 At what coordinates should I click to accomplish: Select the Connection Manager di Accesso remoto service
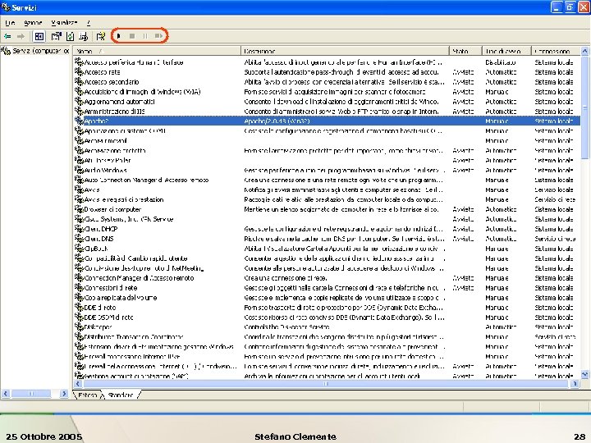pos(139,278)
